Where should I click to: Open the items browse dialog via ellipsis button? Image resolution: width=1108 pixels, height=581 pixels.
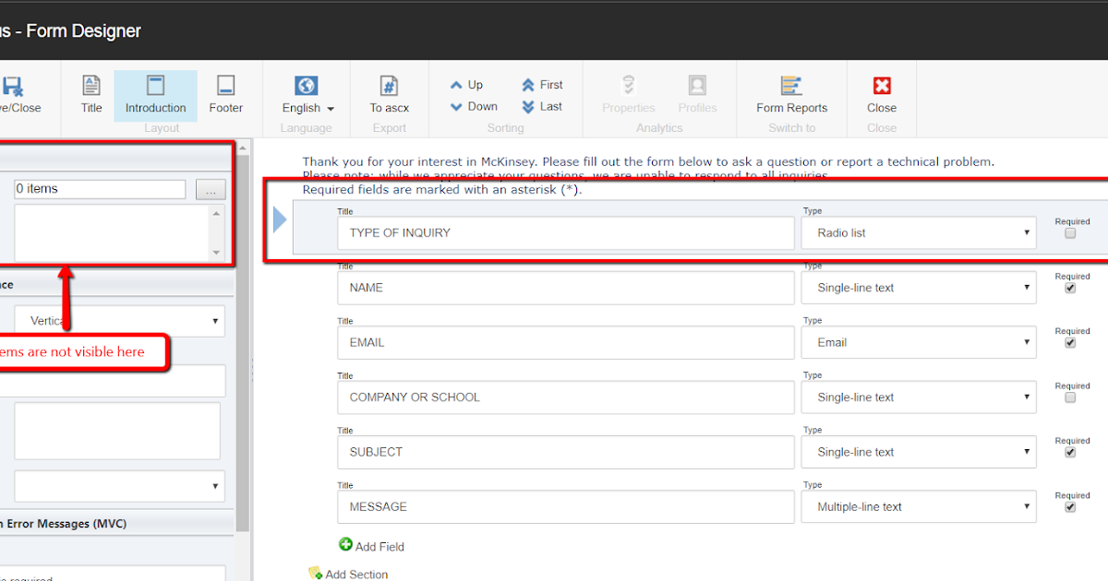211,189
